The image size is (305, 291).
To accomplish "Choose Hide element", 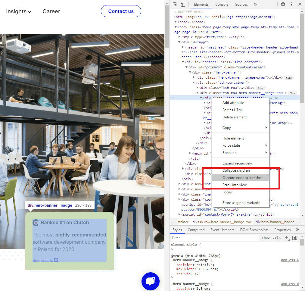I will (241, 138).
